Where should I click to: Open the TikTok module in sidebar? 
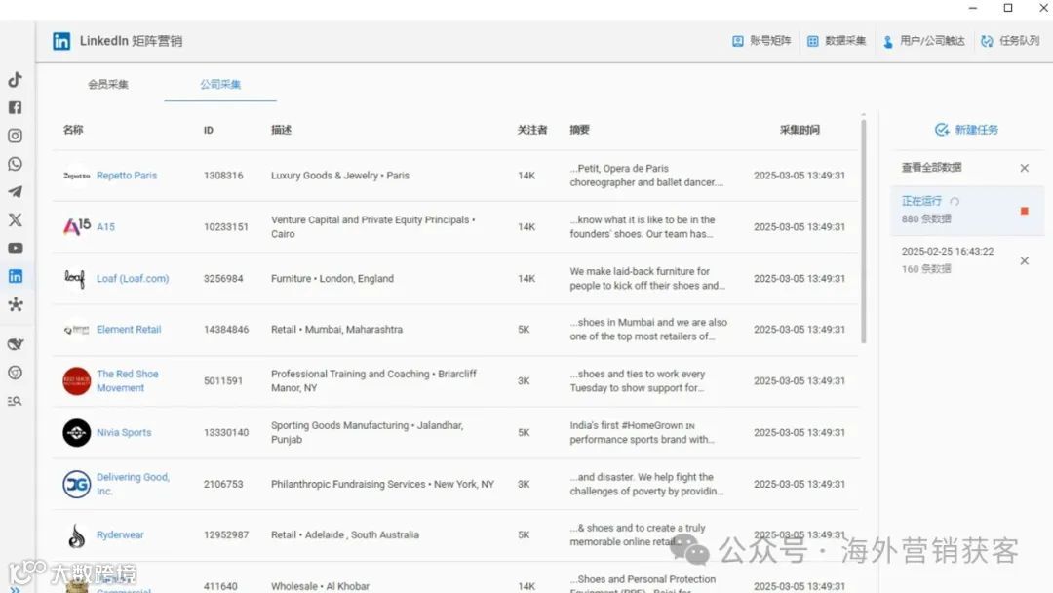[15, 79]
